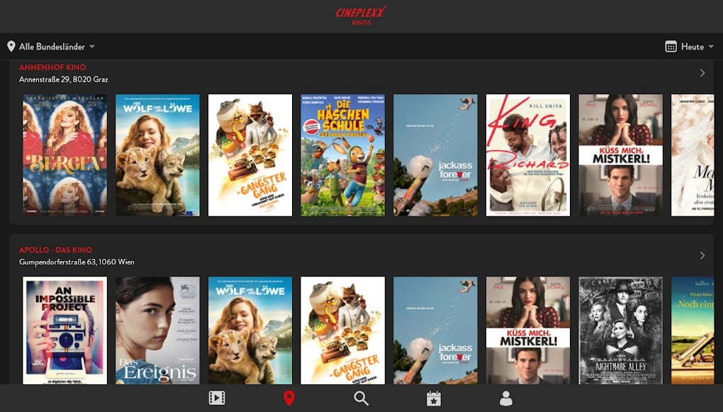The height and width of the screenshot is (412, 723).
Task: Click the calendar icon next to Heute
Action: point(669,46)
